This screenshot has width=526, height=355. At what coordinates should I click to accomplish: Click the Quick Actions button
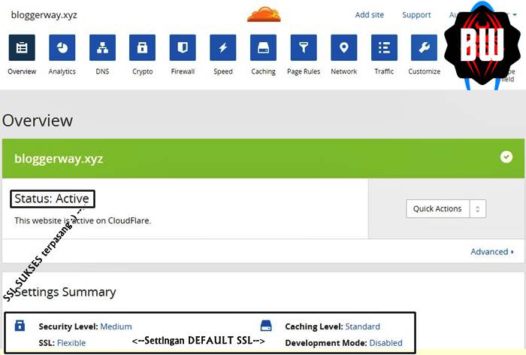(437, 209)
